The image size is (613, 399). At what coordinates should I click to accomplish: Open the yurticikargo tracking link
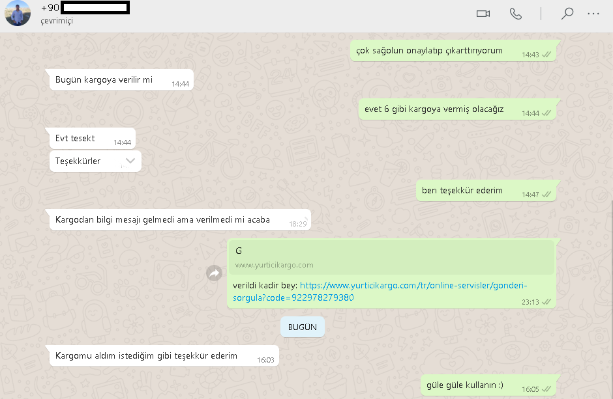tap(380, 292)
